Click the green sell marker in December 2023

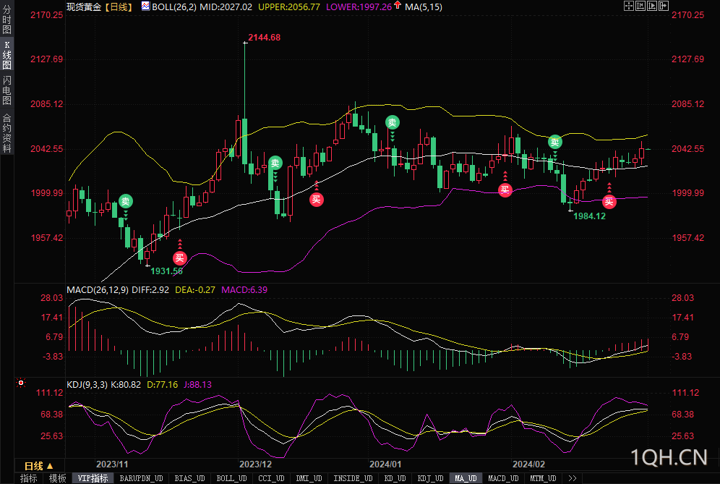tap(275, 163)
